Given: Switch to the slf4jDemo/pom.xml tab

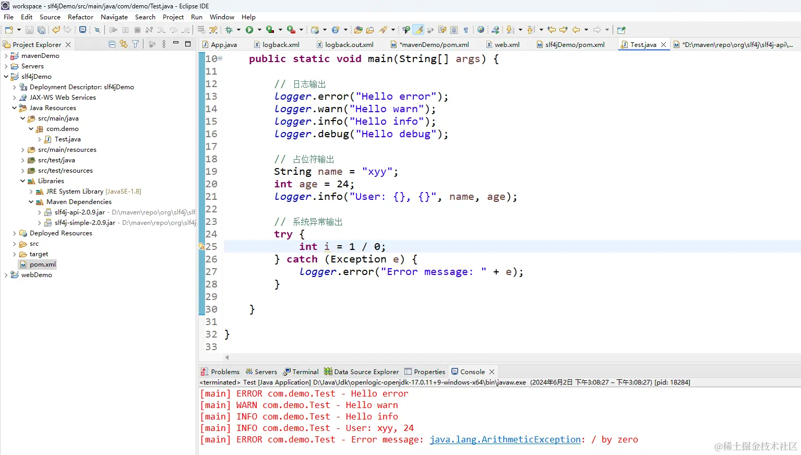Looking at the screenshot, I should [571, 45].
